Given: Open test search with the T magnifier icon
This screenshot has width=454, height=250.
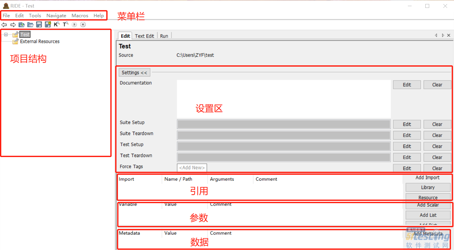Looking at the screenshot, I should 65,24.
